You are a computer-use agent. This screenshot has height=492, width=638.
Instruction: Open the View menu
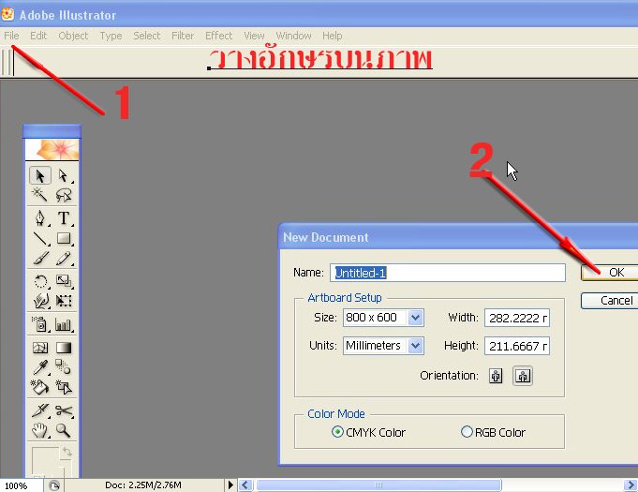tap(254, 36)
